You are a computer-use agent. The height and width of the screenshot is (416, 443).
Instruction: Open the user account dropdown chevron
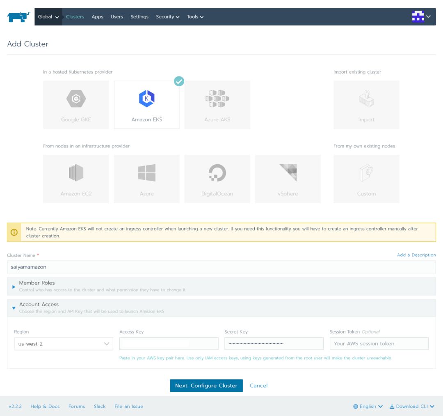tap(429, 16)
